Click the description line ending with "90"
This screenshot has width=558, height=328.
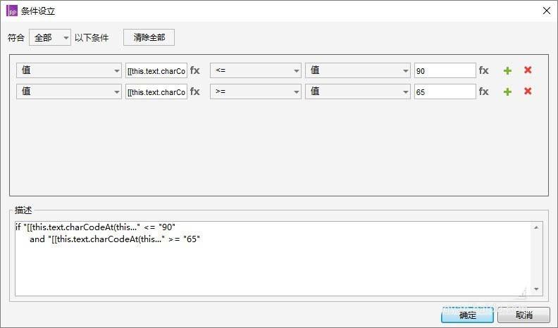tap(95, 227)
